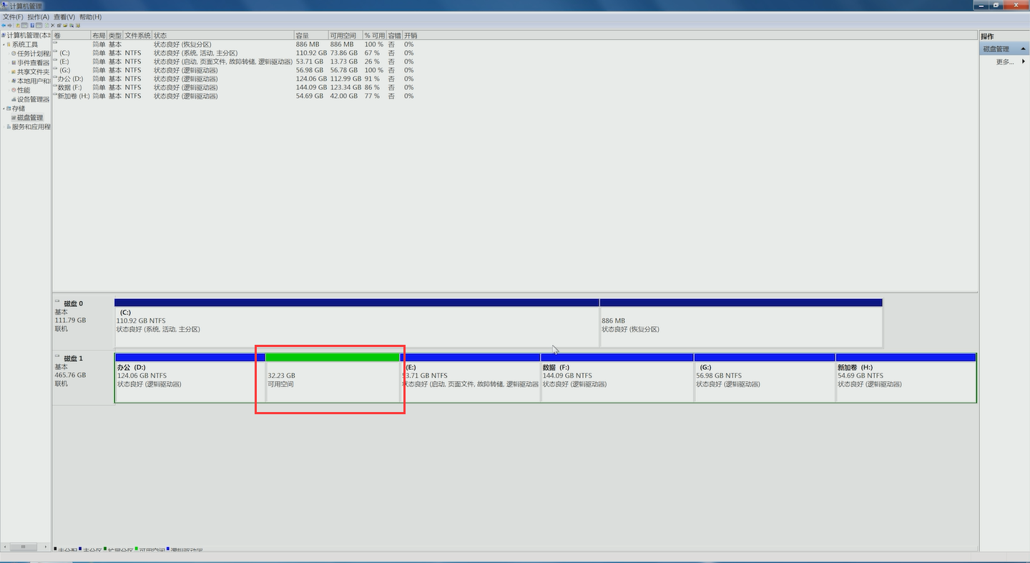Viewport: 1030px width, 563px height.
Task: Select the 办公 (D:) partition block
Action: (x=190, y=378)
